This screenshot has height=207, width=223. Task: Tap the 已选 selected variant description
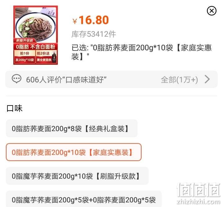click(142, 52)
